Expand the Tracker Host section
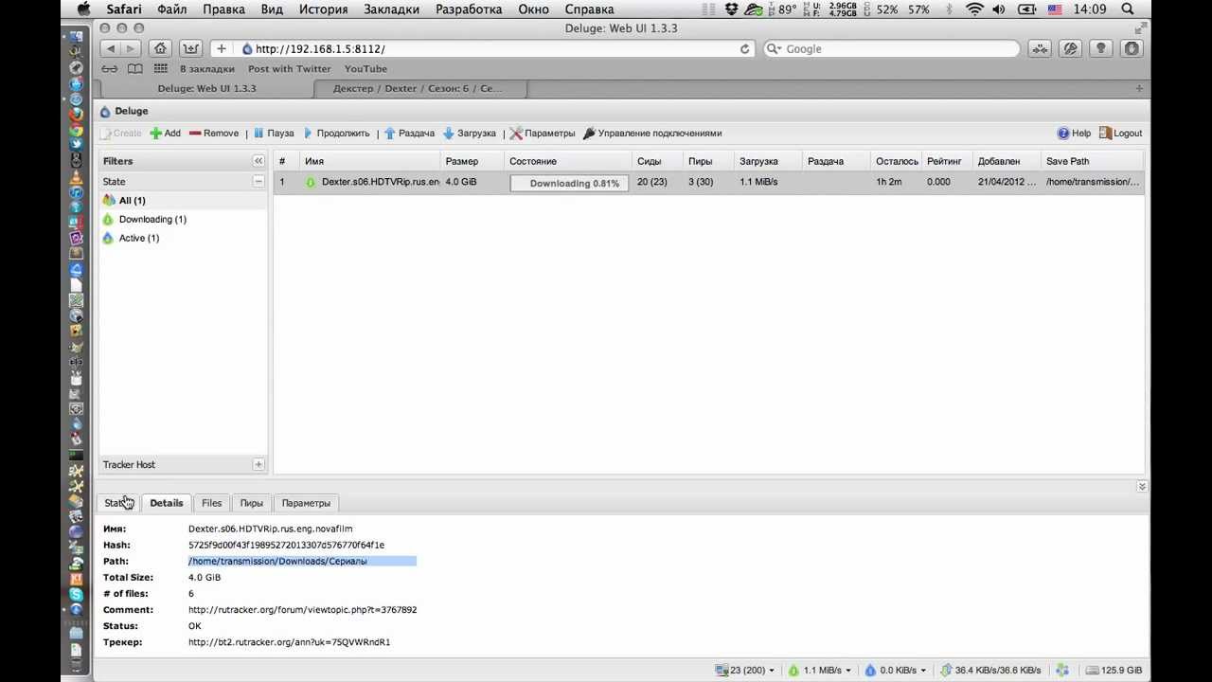The height and width of the screenshot is (682, 1212). point(258,464)
